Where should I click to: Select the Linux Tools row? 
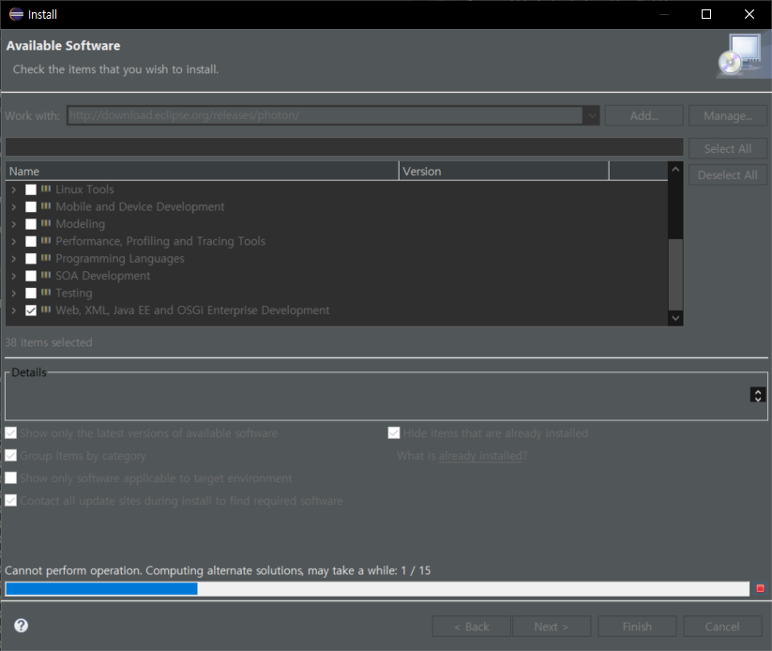coord(337,189)
